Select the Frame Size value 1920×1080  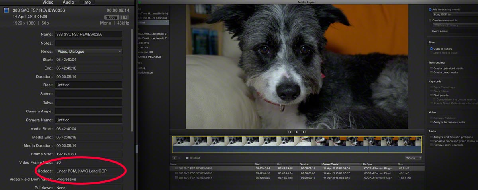[66, 154]
